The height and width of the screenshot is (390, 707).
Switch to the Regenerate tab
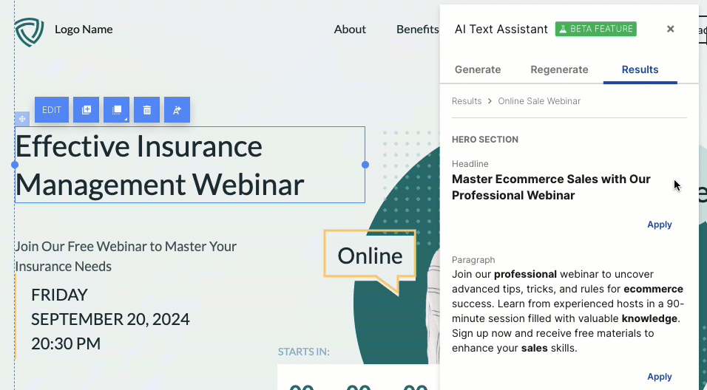(559, 69)
